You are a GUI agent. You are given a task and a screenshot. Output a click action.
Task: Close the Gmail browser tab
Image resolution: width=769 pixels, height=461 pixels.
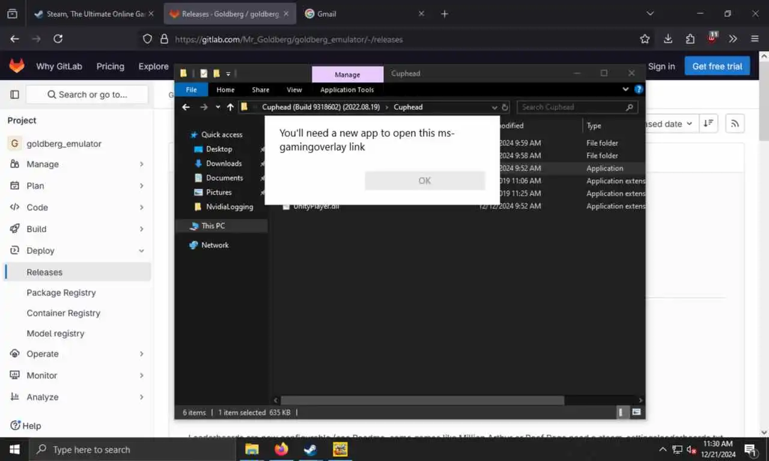point(421,14)
